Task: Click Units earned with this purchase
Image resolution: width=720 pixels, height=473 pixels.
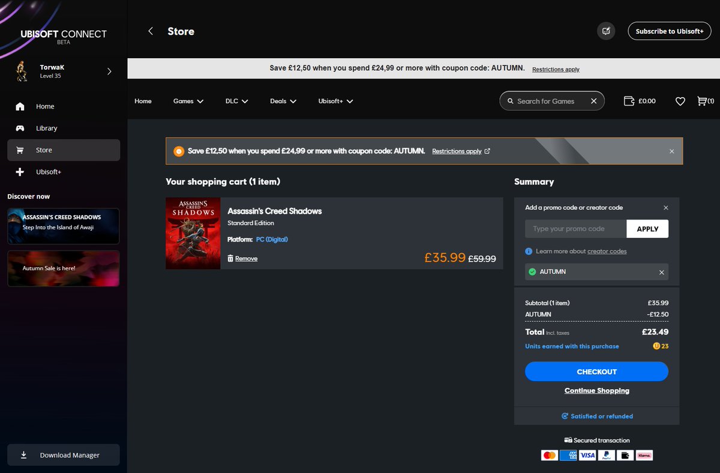Action: tap(572, 346)
